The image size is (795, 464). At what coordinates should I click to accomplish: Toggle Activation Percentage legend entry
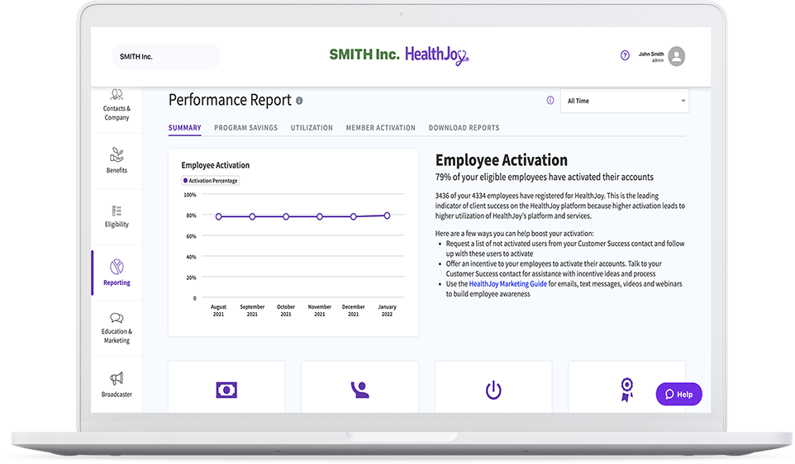(x=211, y=180)
